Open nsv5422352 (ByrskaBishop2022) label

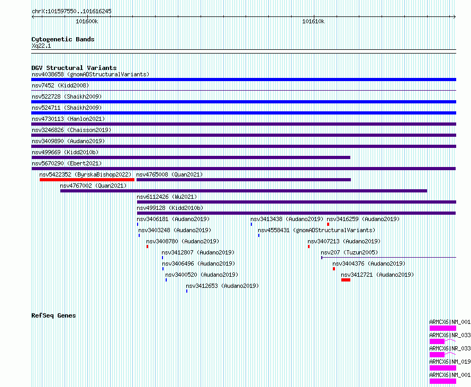[x=85, y=174]
